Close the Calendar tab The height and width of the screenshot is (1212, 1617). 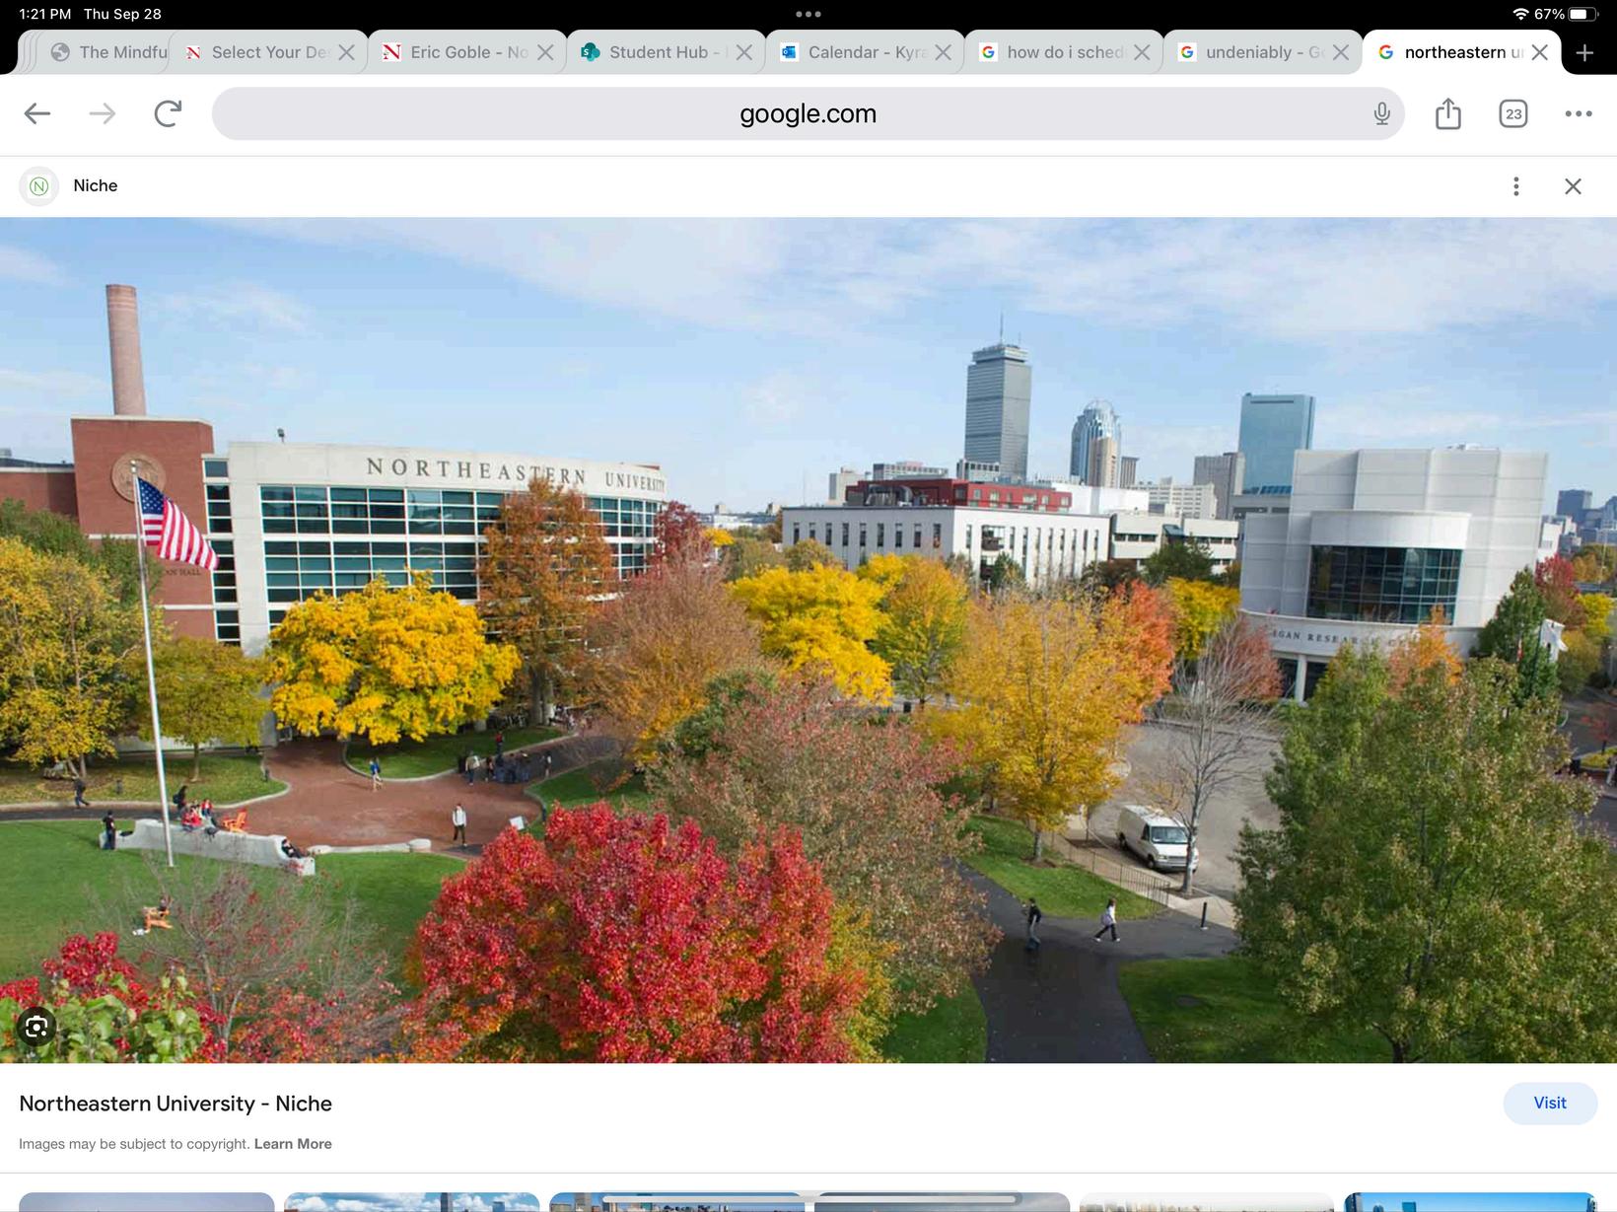point(944,52)
